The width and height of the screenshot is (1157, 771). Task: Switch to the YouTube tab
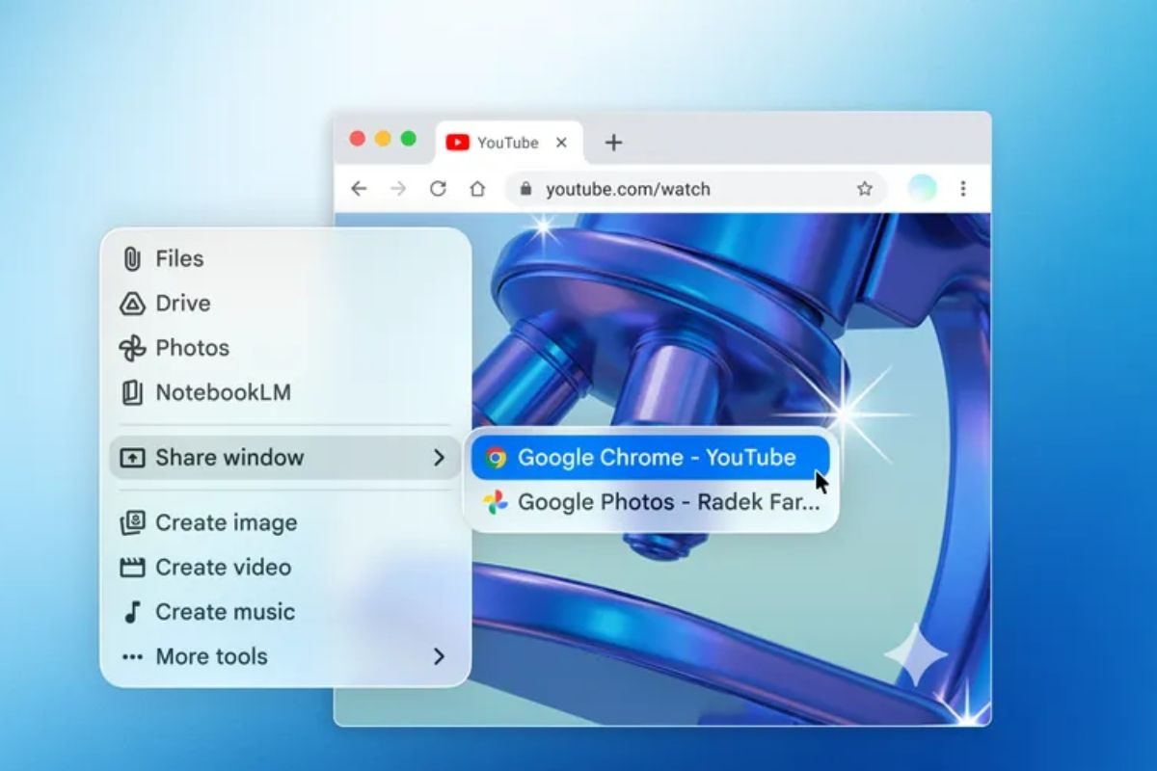[510, 144]
